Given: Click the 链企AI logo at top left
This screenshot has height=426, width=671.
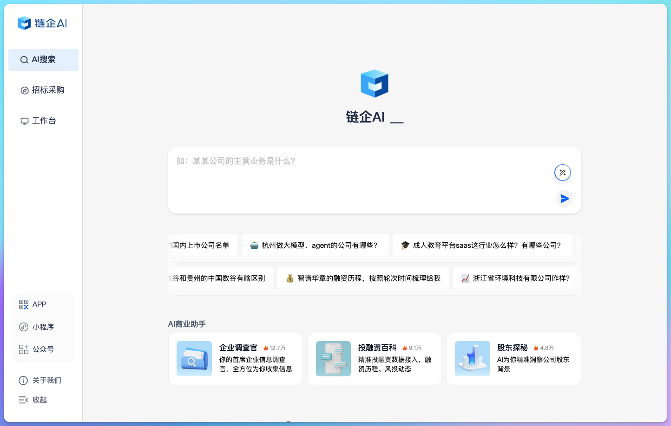Looking at the screenshot, I should pos(43,23).
